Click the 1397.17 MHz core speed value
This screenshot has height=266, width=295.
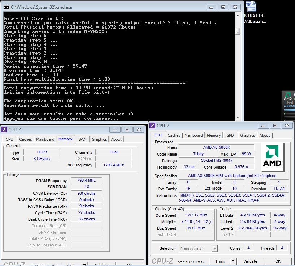click(196, 215)
